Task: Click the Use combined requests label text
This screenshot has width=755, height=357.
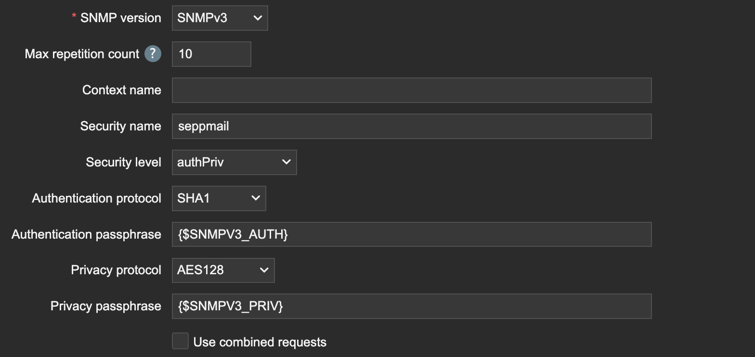Action: coord(260,342)
